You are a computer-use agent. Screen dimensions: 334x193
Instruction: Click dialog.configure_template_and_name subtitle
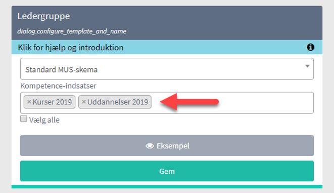pos(72,31)
